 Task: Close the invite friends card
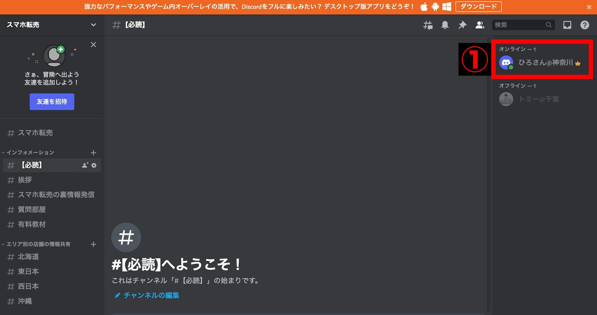[x=93, y=45]
